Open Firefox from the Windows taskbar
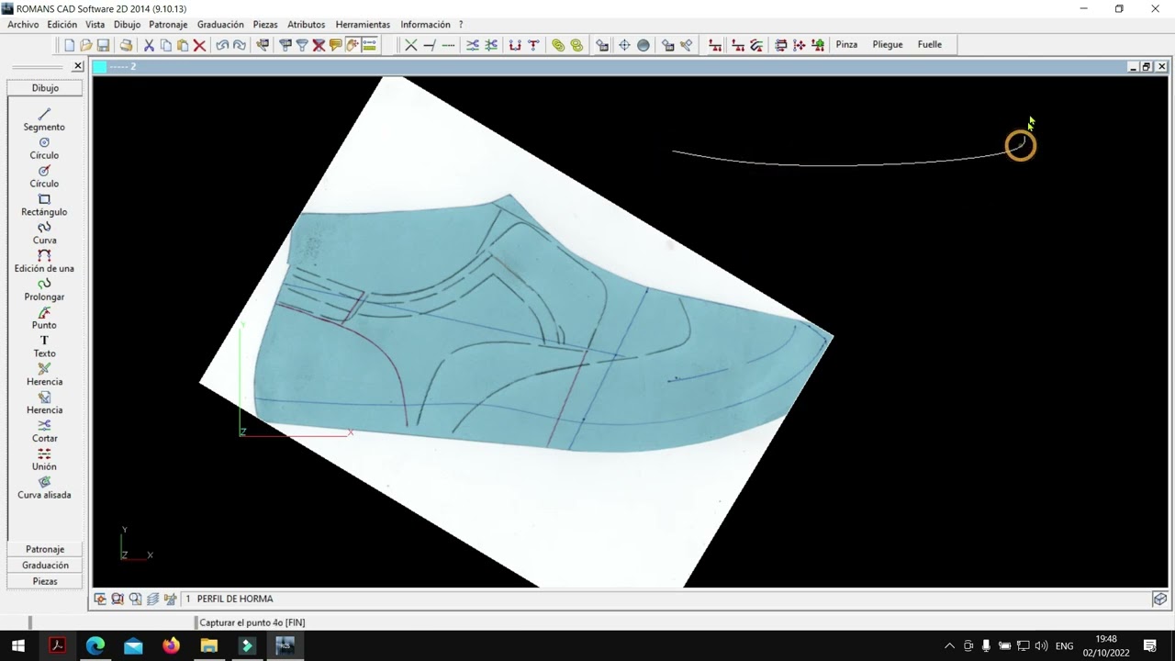Screen dimensions: 1175x661 (x=171, y=645)
